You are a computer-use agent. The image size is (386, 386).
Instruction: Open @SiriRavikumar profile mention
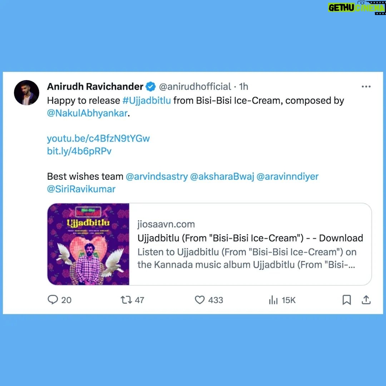point(81,189)
